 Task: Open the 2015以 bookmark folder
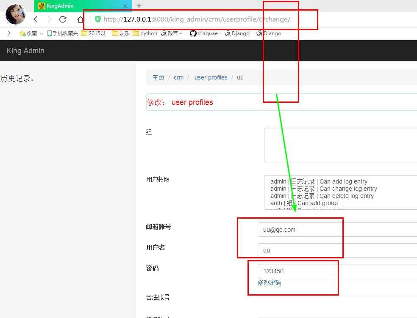(x=93, y=33)
